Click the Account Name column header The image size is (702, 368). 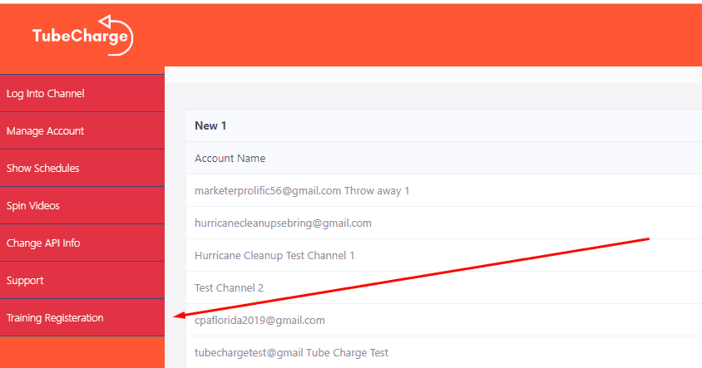coord(230,159)
